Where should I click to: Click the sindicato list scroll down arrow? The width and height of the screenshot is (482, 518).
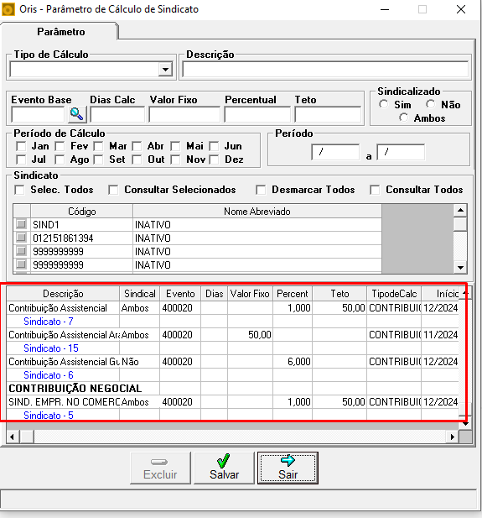[460, 267]
